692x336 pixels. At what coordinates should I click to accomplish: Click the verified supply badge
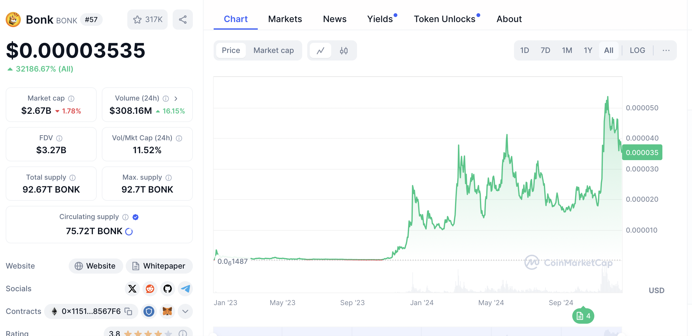coord(136,217)
